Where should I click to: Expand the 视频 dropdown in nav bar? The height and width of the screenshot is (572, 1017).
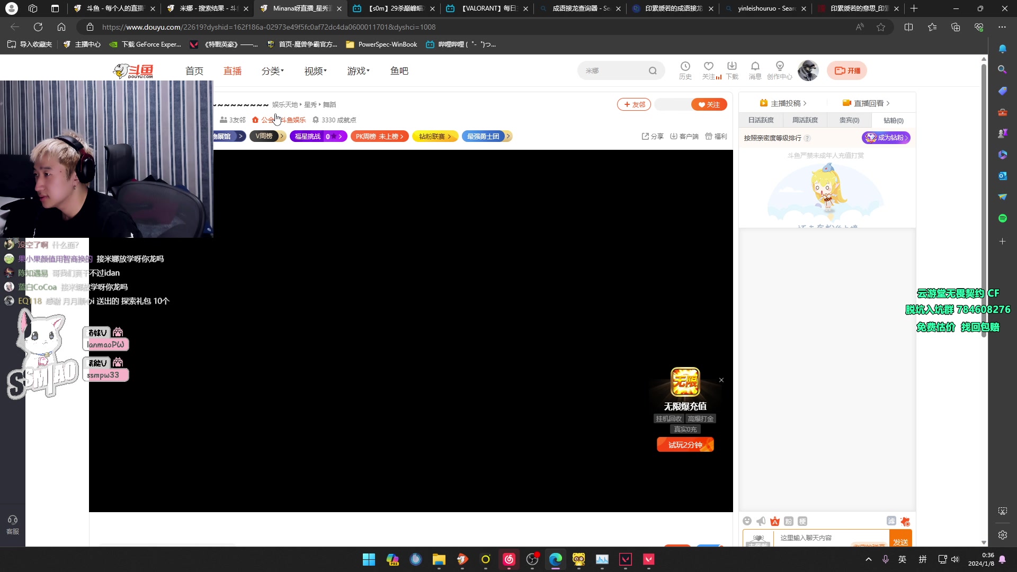[x=315, y=71]
